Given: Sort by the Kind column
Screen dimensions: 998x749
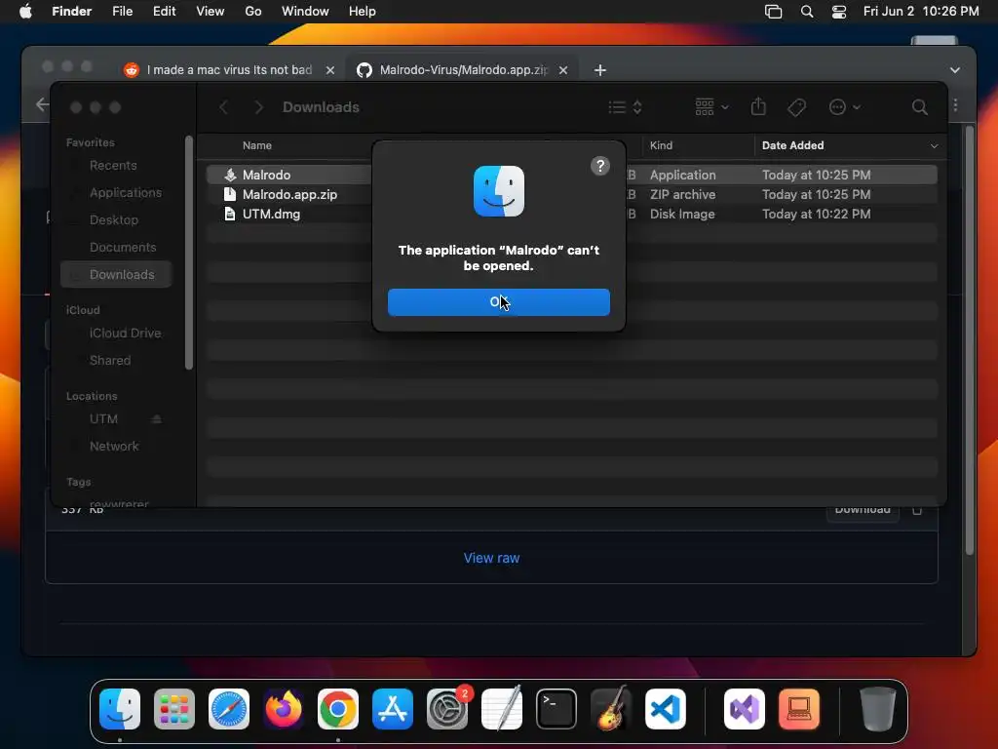Looking at the screenshot, I should [661, 145].
